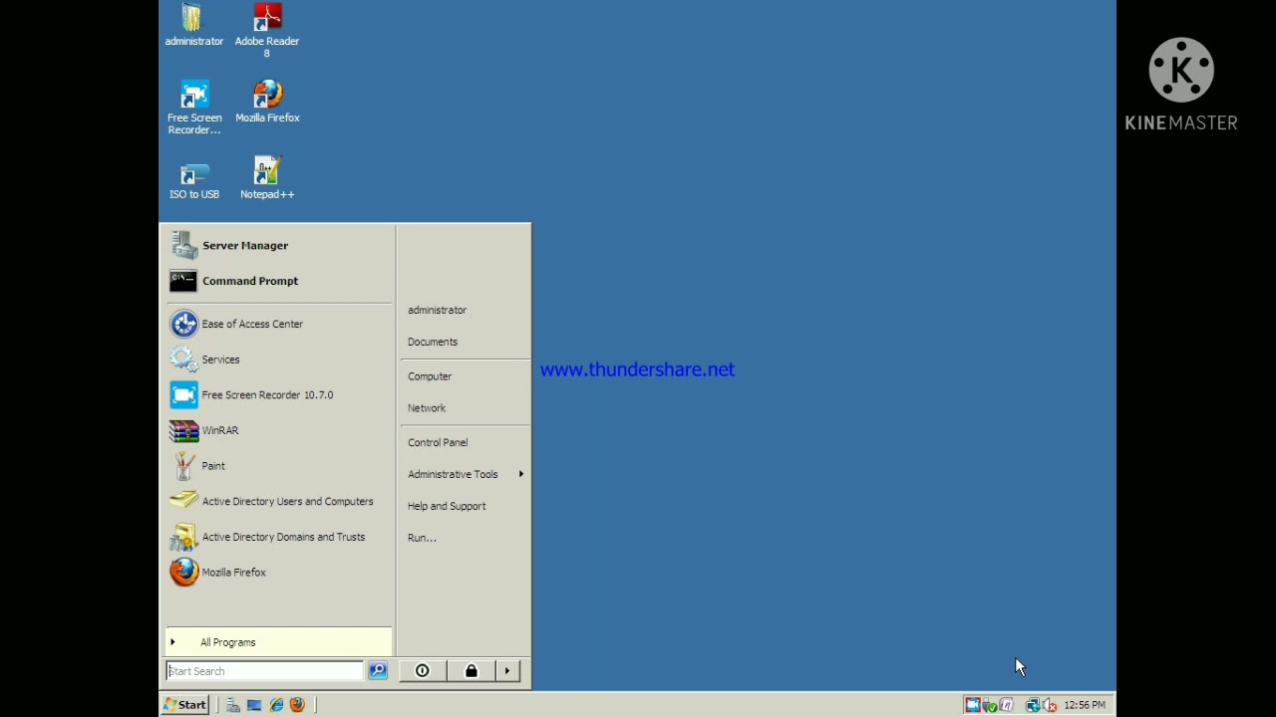The height and width of the screenshot is (717, 1276).
Task: Open administrator folder link in Start menu
Action: [x=437, y=310]
